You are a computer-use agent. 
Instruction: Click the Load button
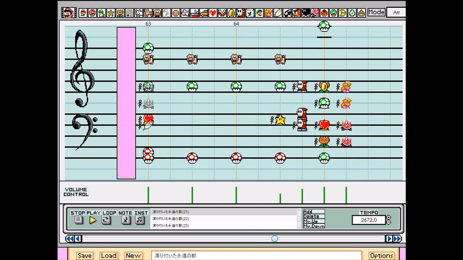(x=109, y=256)
